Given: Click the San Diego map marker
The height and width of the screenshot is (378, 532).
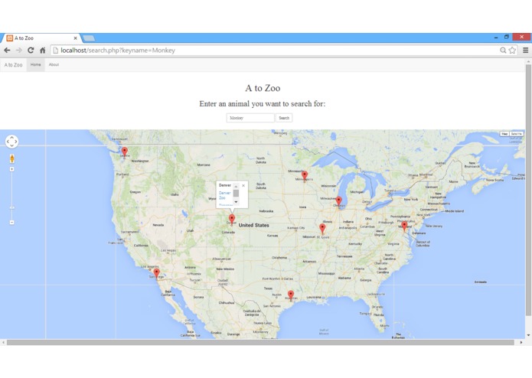Looking at the screenshot, I should 156,273.
